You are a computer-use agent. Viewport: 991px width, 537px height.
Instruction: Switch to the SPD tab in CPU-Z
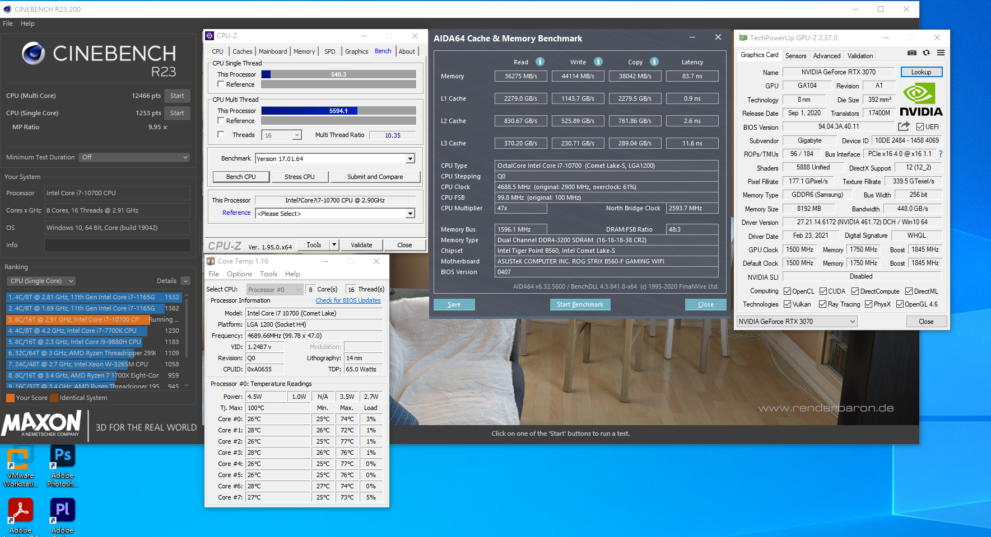point(330,51)
